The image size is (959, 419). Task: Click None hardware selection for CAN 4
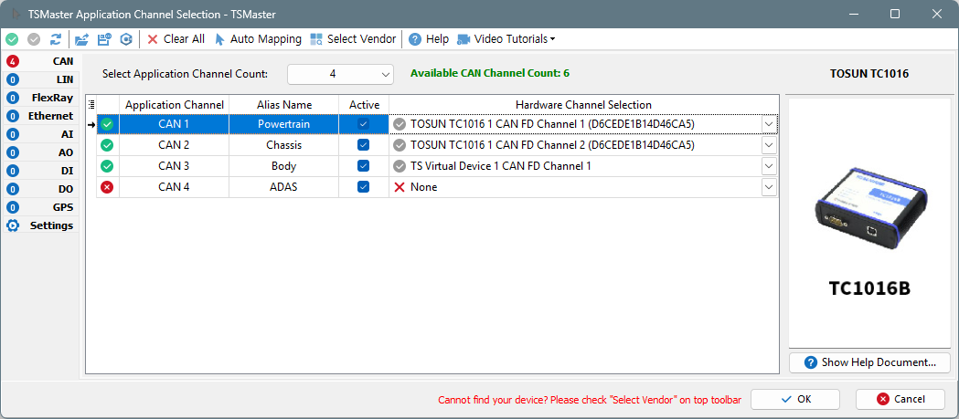pyautogui.click(x=424, y=187)
